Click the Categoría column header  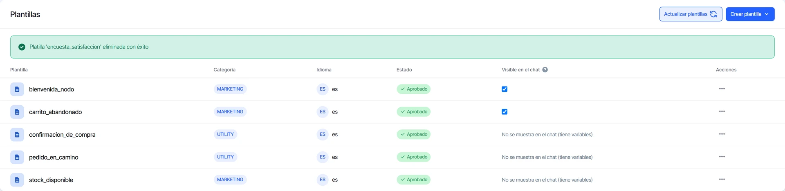(224, 70)
